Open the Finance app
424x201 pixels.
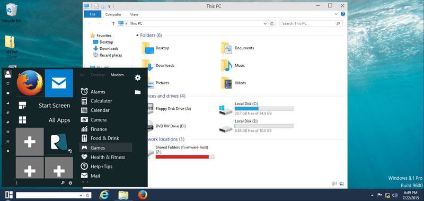point(94,129)
